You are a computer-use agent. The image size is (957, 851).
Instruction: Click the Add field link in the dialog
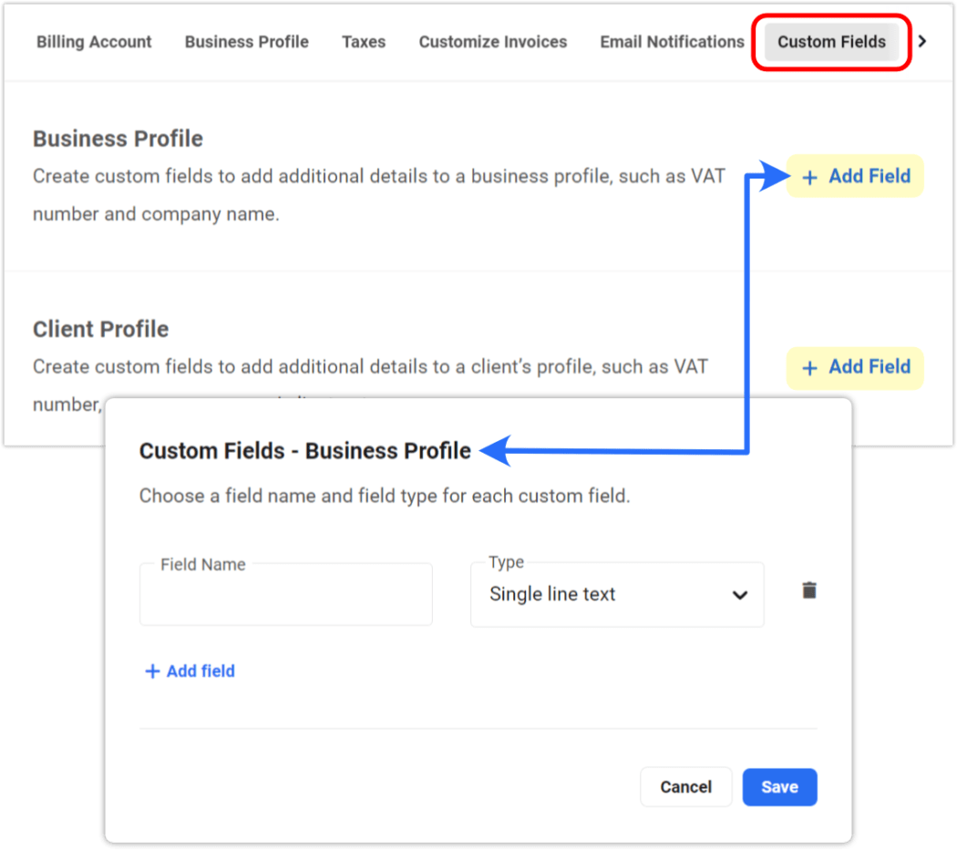pos(190,671)
